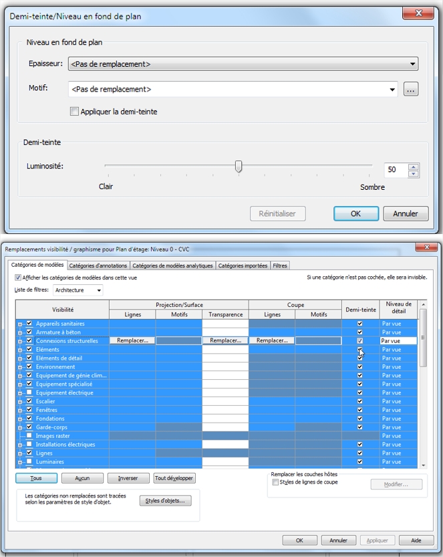Click the Réinitialiser button
Image resolution: width=443 pixels, height=557 pixels.
[x=277, y=214]
